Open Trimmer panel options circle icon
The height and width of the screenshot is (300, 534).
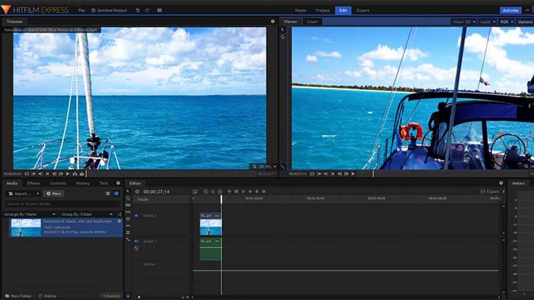point(273,21)
